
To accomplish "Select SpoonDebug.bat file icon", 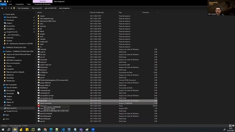I will pyautogui.click(x=39, y=116).
